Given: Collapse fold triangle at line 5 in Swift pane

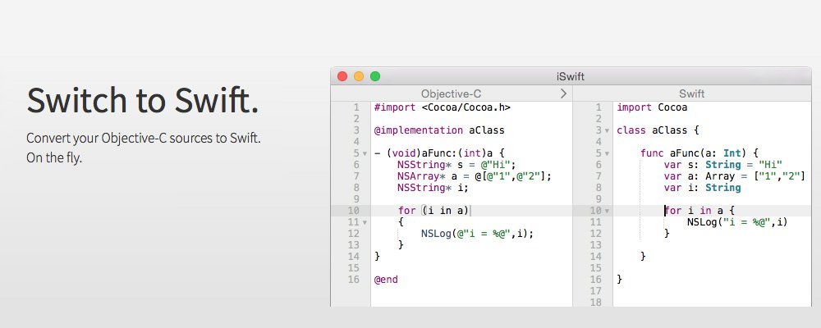Looking at the screenshot, I should [x=607, y=154].
